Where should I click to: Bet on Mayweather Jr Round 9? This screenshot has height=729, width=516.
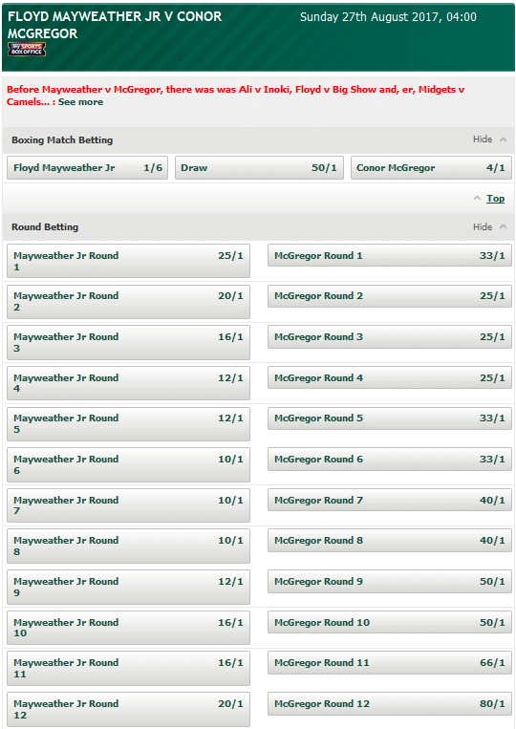[128, 587]
